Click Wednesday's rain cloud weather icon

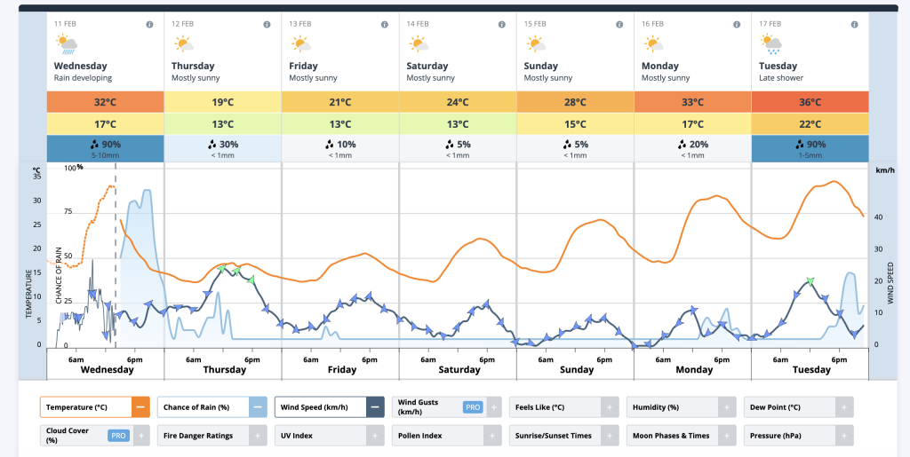[x=67, y=43]
